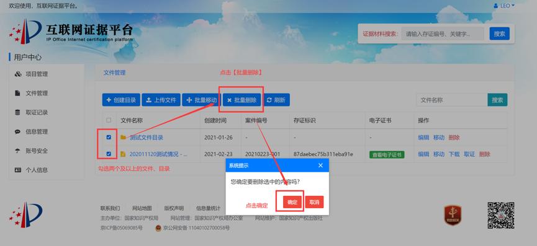Click the police badge icon beside 京公网安备
Screen dimensions: 537x246
tap(158, 227)
